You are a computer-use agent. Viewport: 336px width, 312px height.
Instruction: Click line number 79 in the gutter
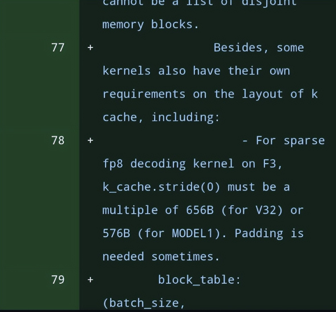58,280
